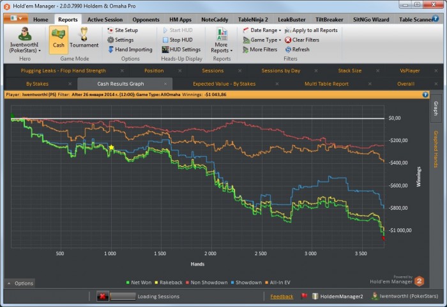447x307 pixels.
Task: Switch to the Home ribbon tab
Action: tap(40, 19)
